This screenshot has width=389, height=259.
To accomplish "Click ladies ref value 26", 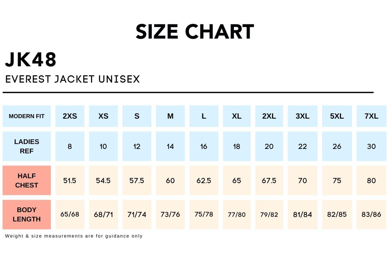I will [x=337, y=147].
